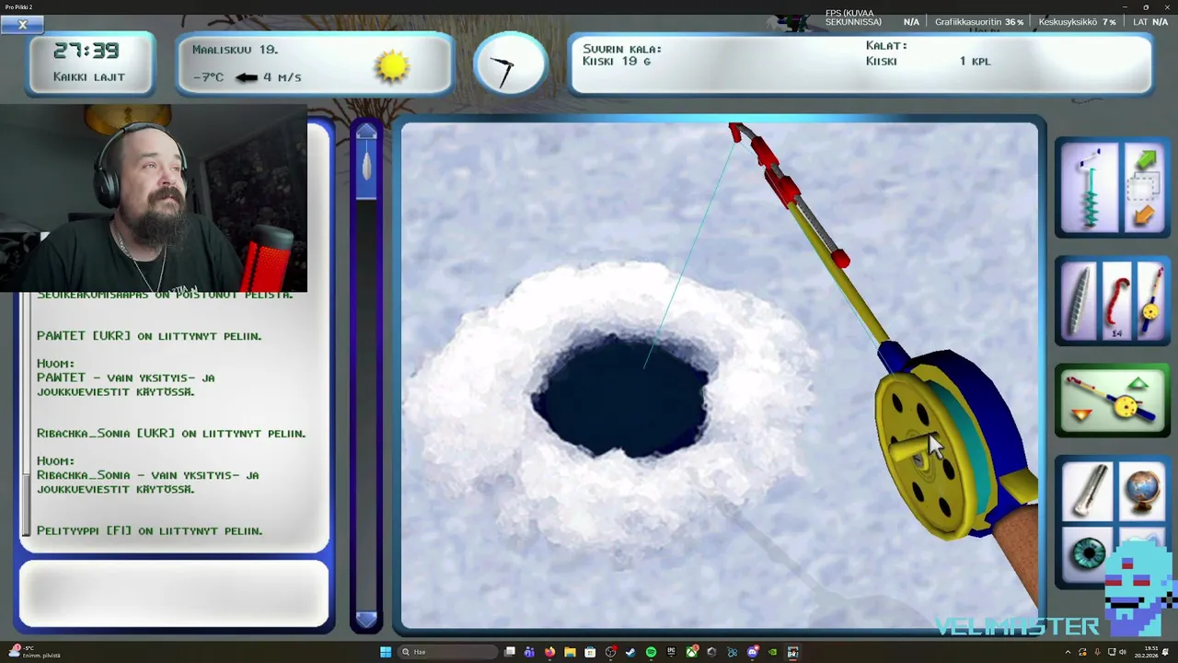Image resolution: width=1178 pixels, height=663 pixels.
Task: Click 'Ribachka_Sonia [UKR] on liittynyt peliin.' message
Action: pyautogui.click(x=171, y=434)
